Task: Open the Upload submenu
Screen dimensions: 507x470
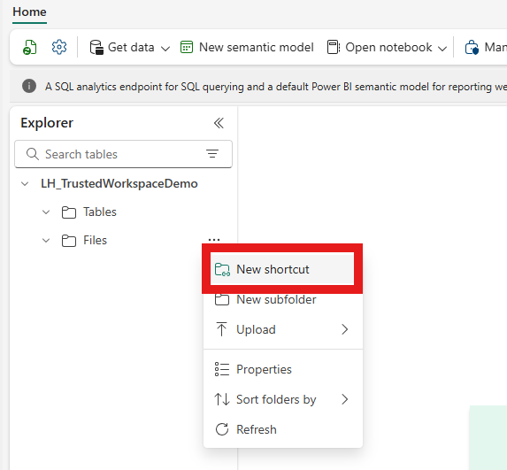Action: coord(282,329)
